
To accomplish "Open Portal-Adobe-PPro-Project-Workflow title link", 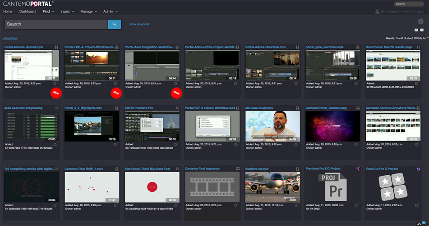I will click(210, 47).
